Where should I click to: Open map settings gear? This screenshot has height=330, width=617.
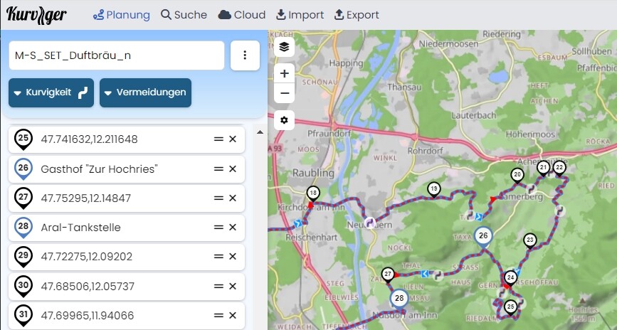(284, 120)
